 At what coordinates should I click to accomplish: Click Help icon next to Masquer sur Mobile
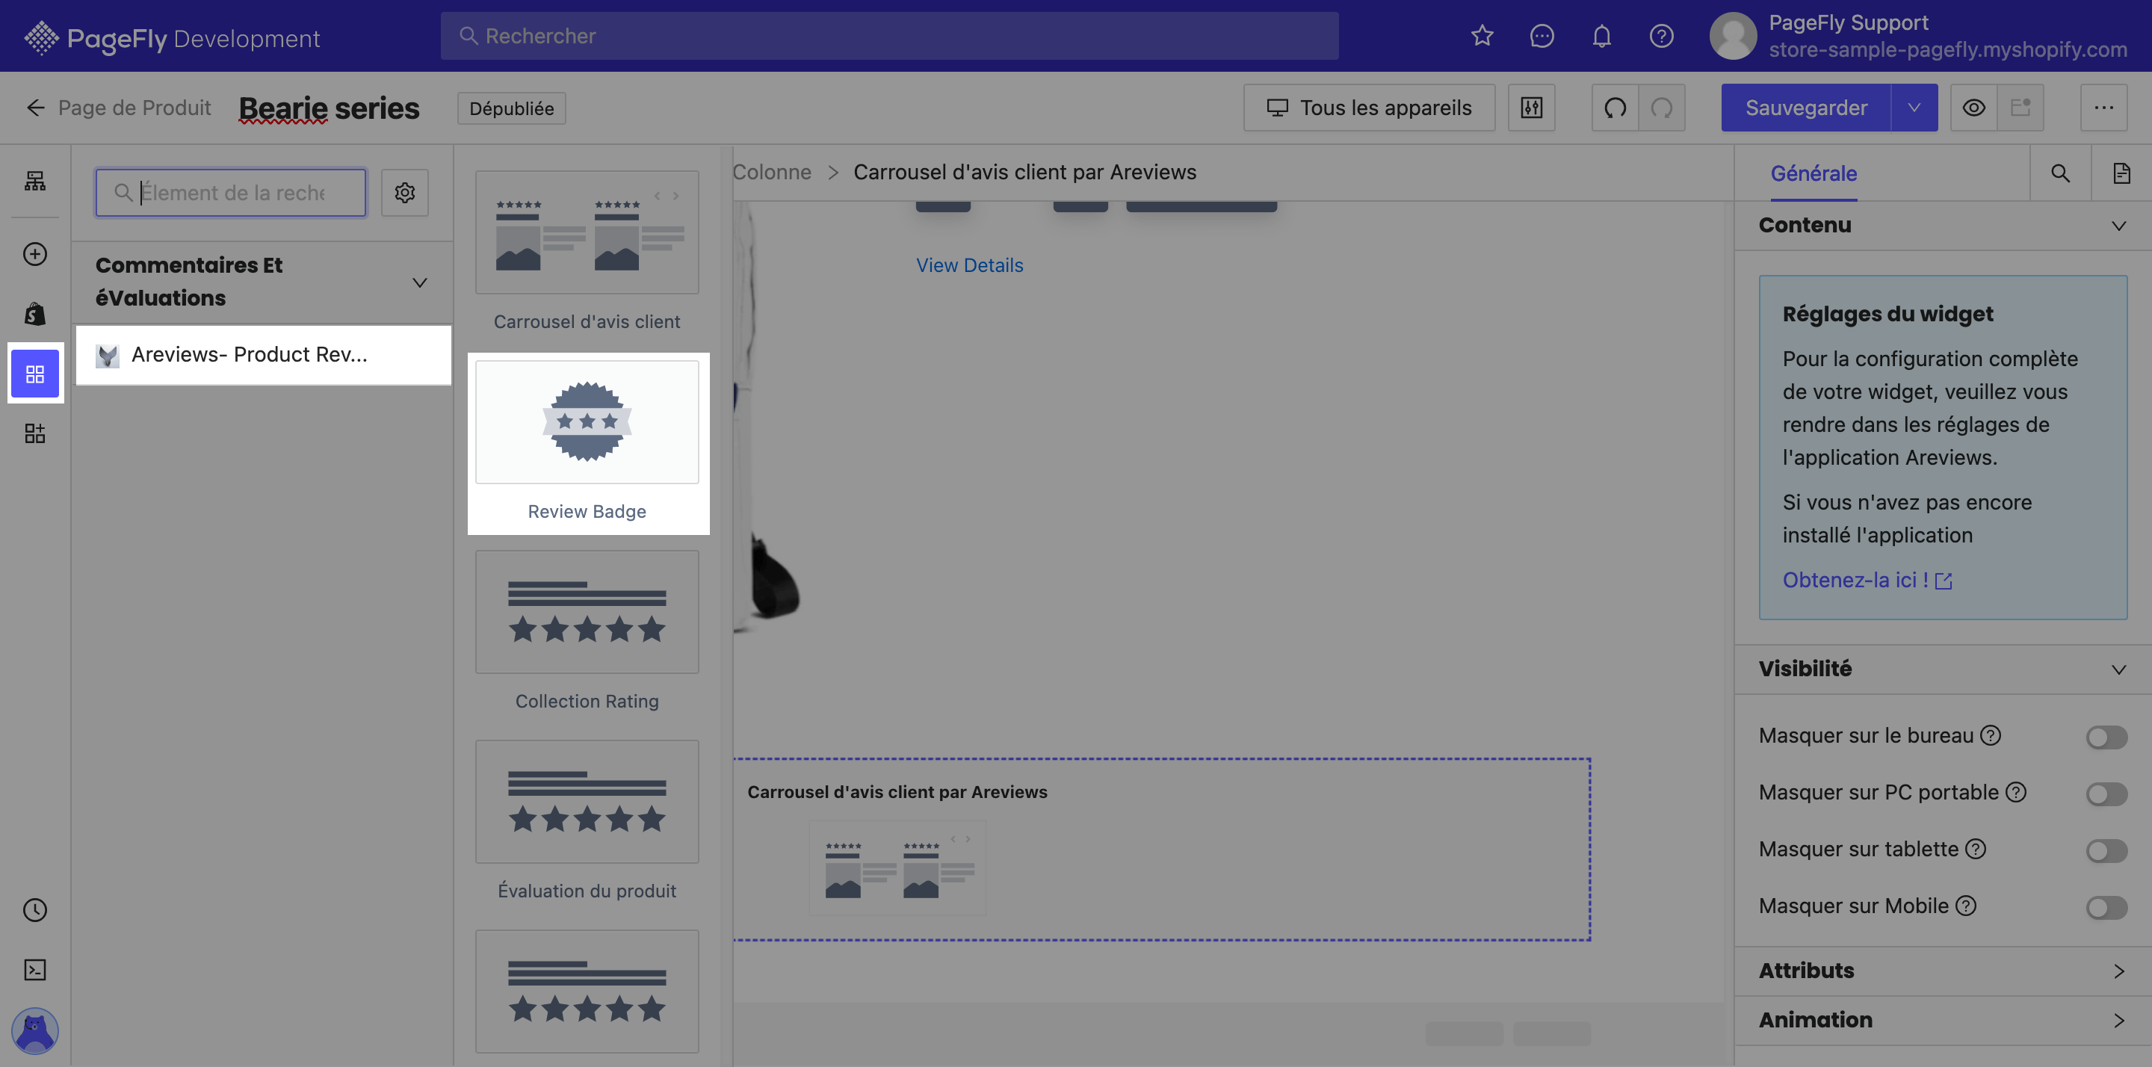(1967, 906)
